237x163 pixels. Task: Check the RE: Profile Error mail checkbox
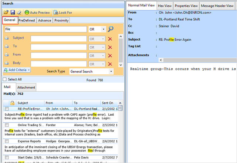(x=7, y=109)
